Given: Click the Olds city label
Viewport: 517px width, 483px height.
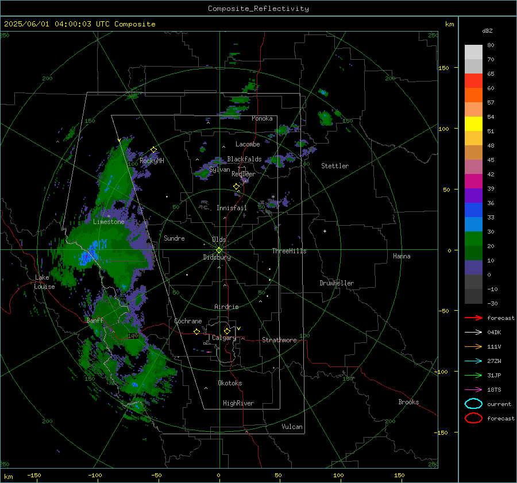Looking at the screenshot, I should pos(219,239).
